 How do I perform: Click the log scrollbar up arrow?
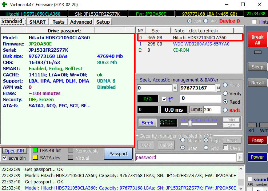[241, 169]
